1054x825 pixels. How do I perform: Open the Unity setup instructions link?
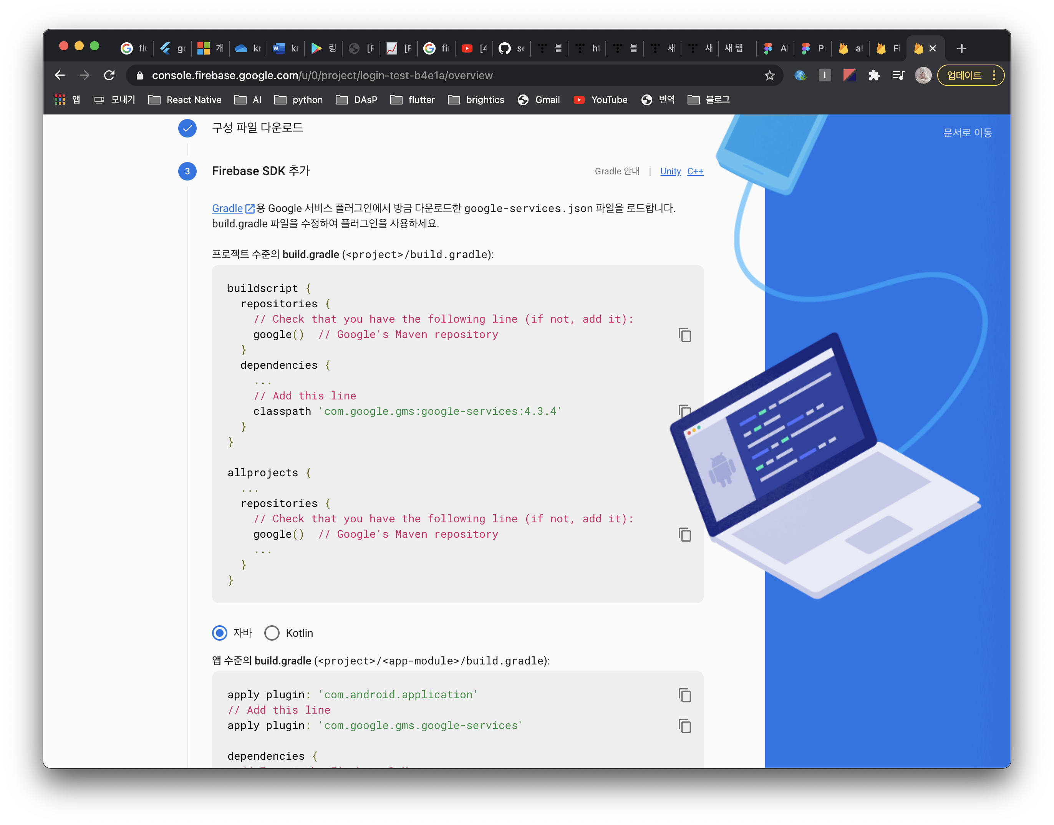[670, 171]
